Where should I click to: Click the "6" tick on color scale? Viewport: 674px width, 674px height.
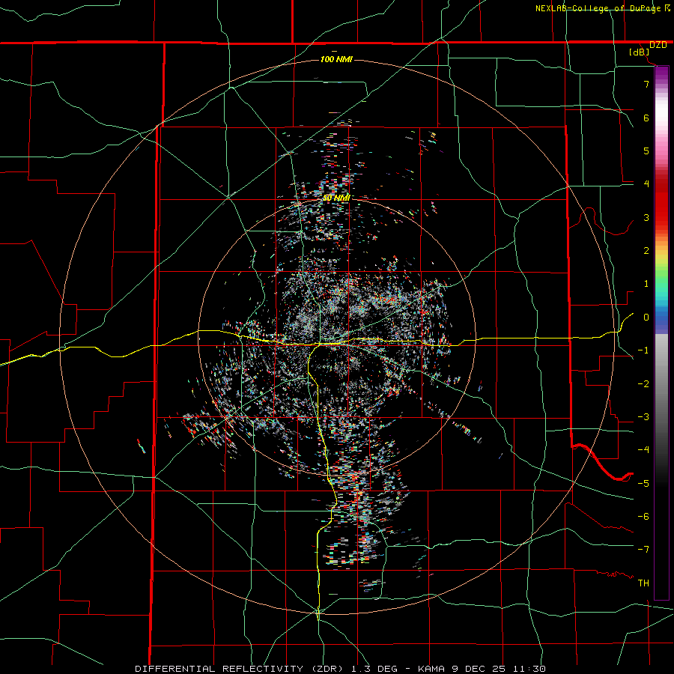tap(646, 118)
